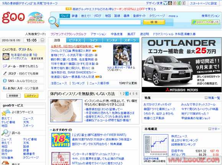
Task: Open the 株式ニュース link
Action: (179, 136)
